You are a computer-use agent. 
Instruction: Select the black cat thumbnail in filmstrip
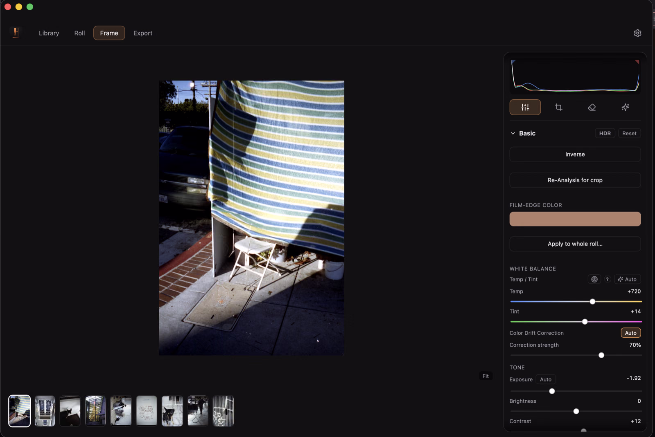70,411
